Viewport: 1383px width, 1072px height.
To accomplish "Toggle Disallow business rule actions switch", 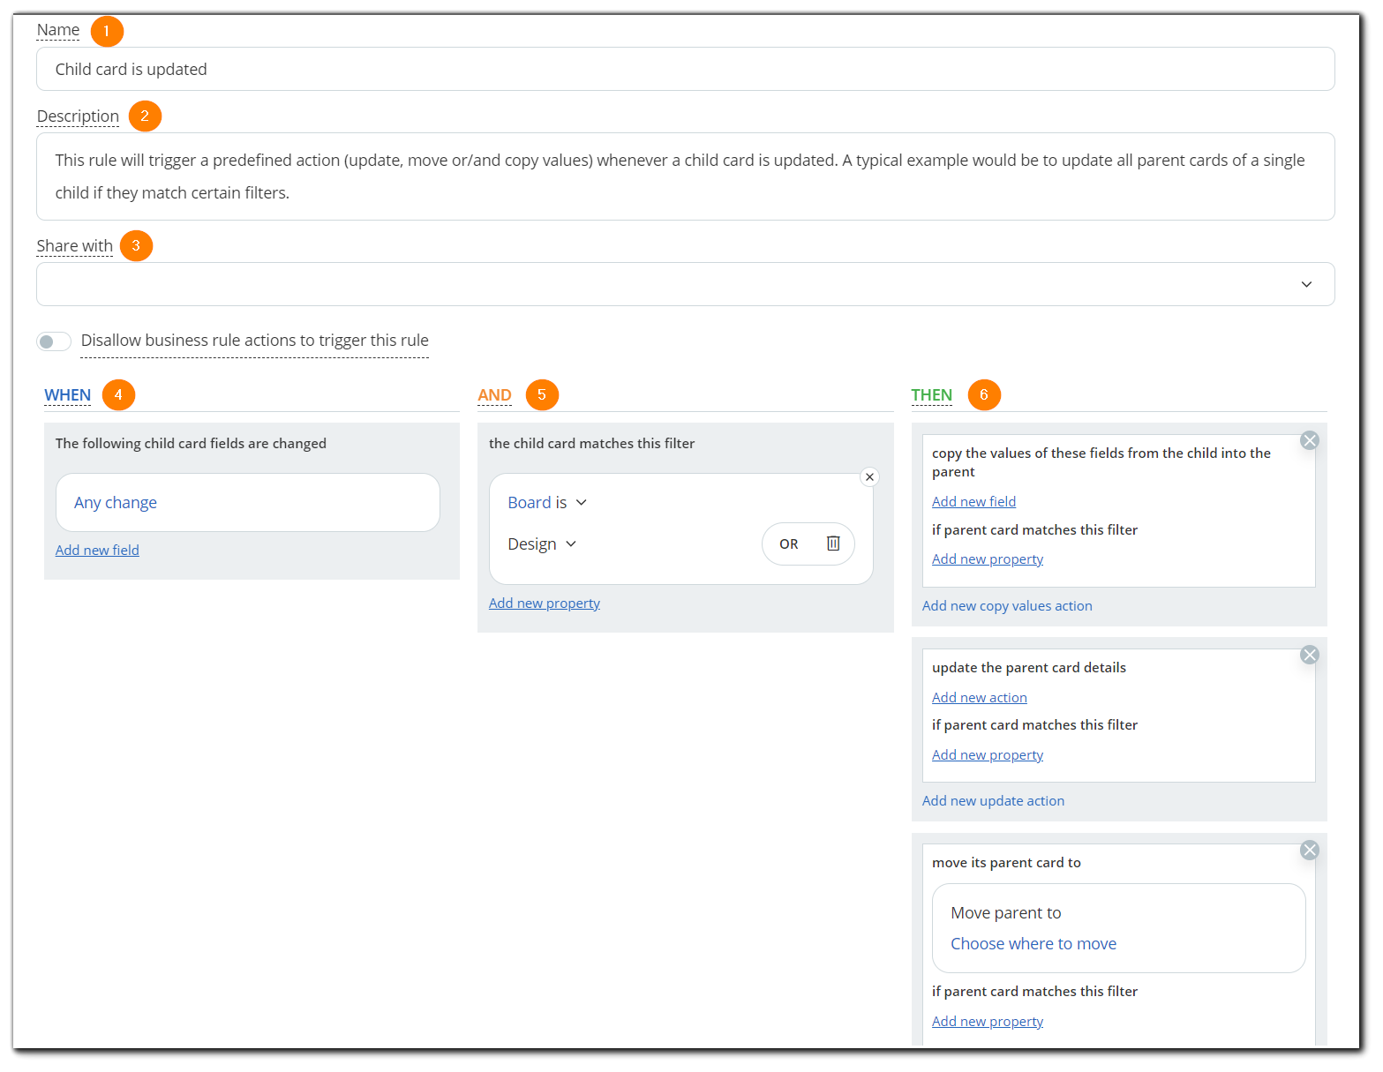I will click(54, 341).
